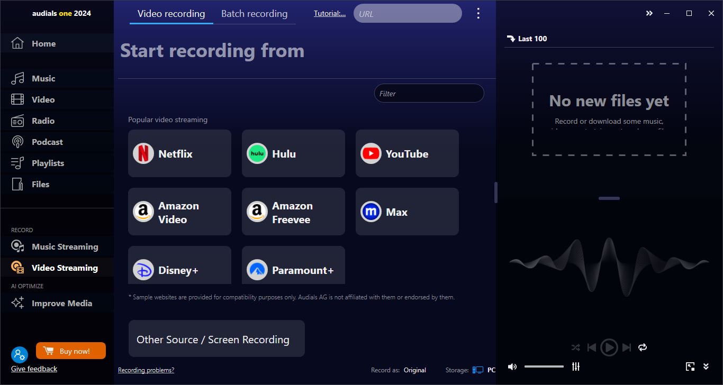Change the PC storage location
723x385 pixels.
(484, 370)
